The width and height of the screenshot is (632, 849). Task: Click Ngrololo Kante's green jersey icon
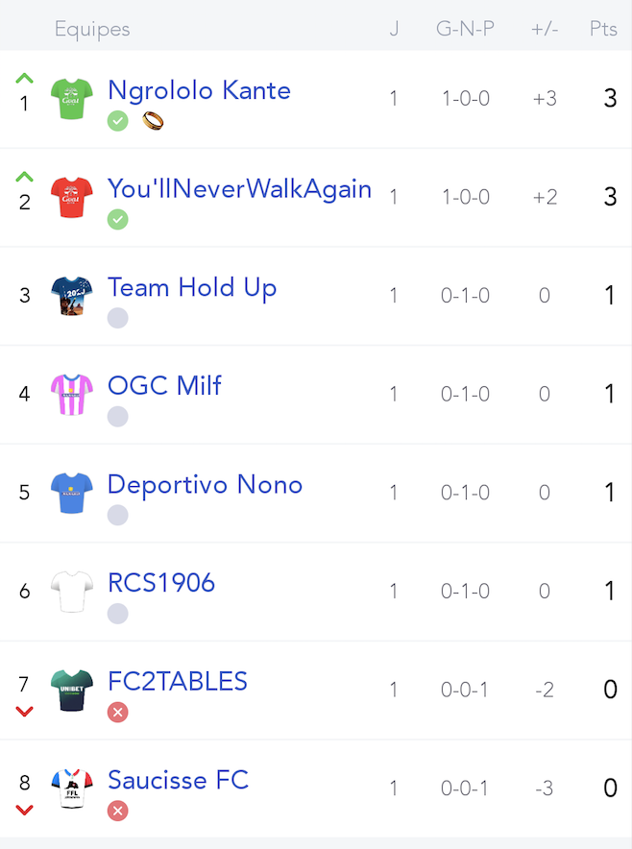(71, 99)
